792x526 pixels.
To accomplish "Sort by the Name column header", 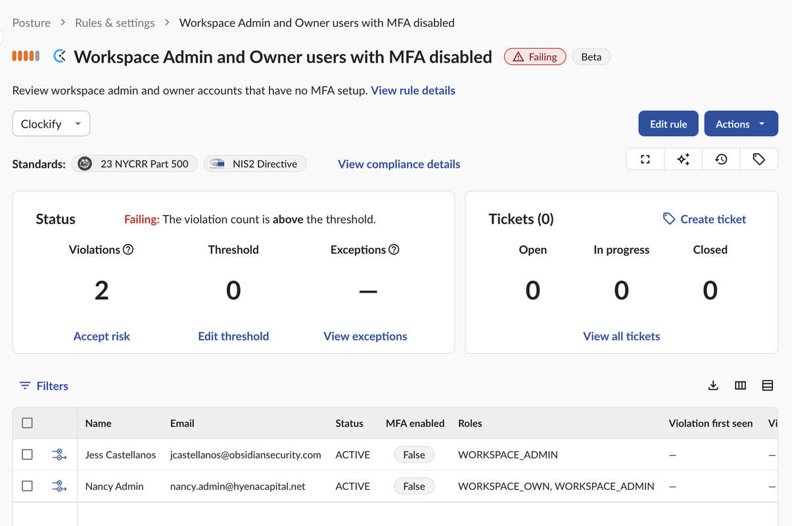I will coord(98,423).
